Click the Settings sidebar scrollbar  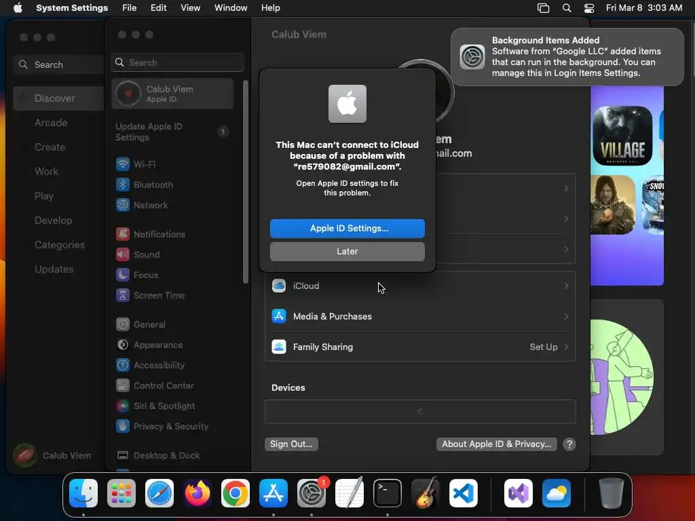(246, 182)
